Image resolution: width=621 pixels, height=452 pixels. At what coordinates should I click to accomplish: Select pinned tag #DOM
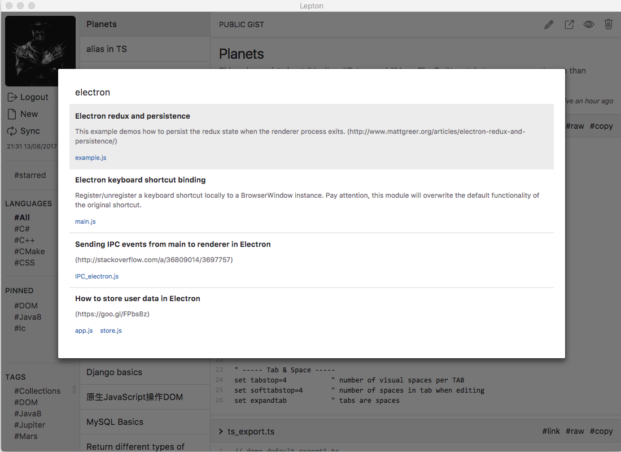point(26,306)
